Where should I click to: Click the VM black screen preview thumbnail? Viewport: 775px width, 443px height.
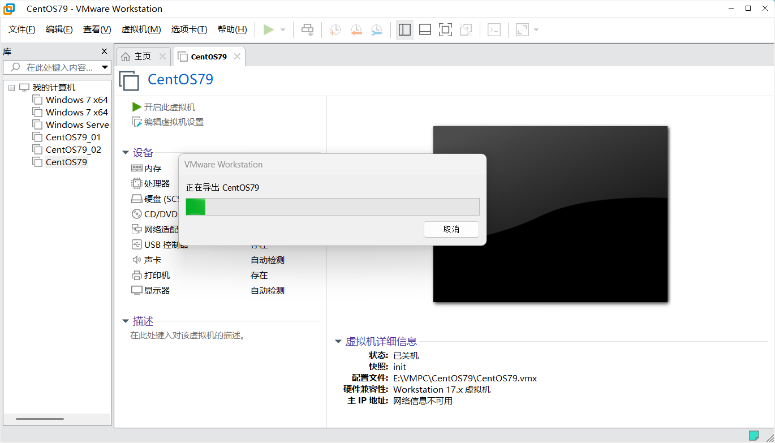(550, 214)
